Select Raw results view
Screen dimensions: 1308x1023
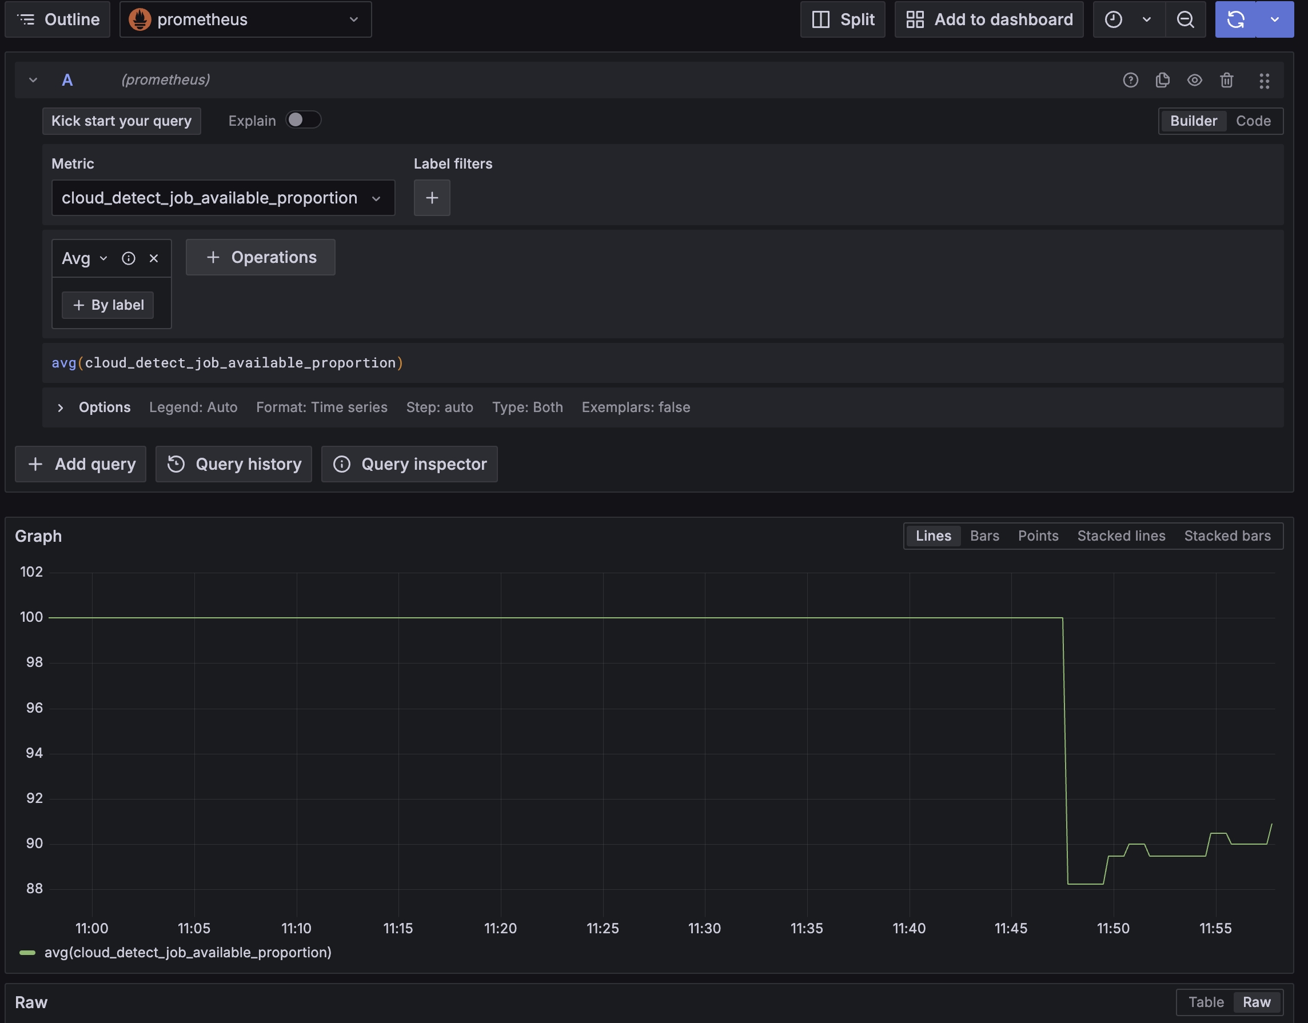point(1257,1002)
